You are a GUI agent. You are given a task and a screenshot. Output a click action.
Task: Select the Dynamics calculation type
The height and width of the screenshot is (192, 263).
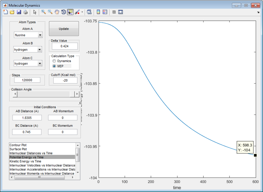[x=55, y=61]
